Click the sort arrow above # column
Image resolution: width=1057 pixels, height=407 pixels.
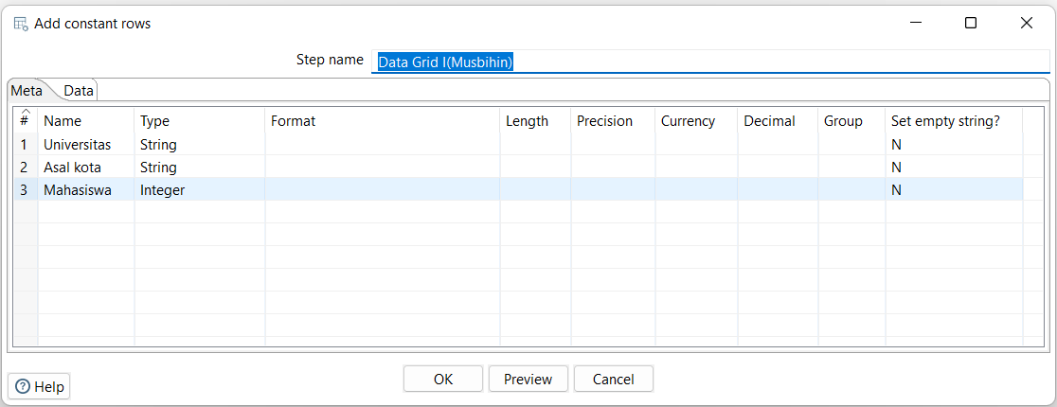pos(25,112)
